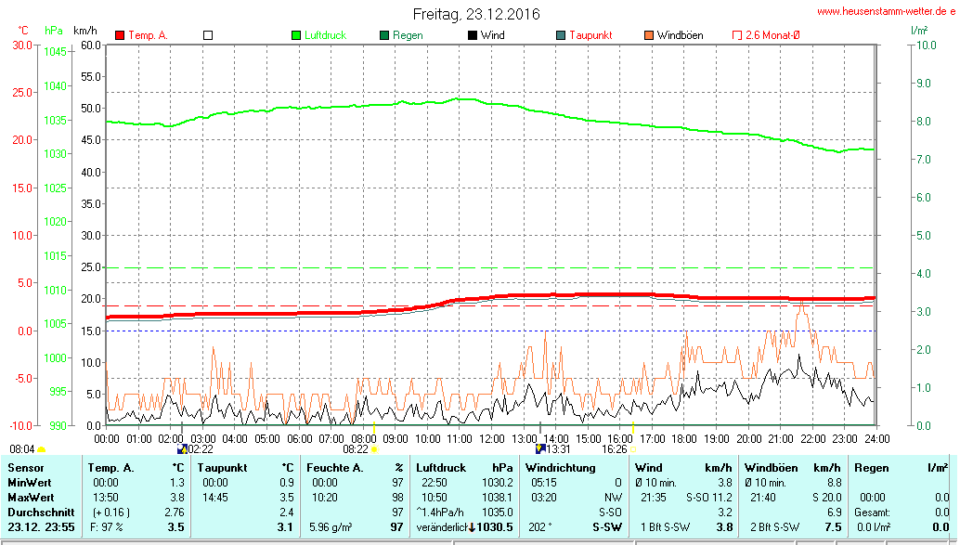The image size is (960, 545).
Task: Click the Sensor header in the data table
Action: pyautogui.click(x=26, y=468)
